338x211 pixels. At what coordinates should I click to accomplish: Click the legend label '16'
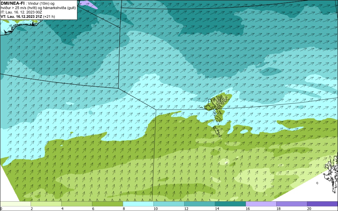[248, 209]
